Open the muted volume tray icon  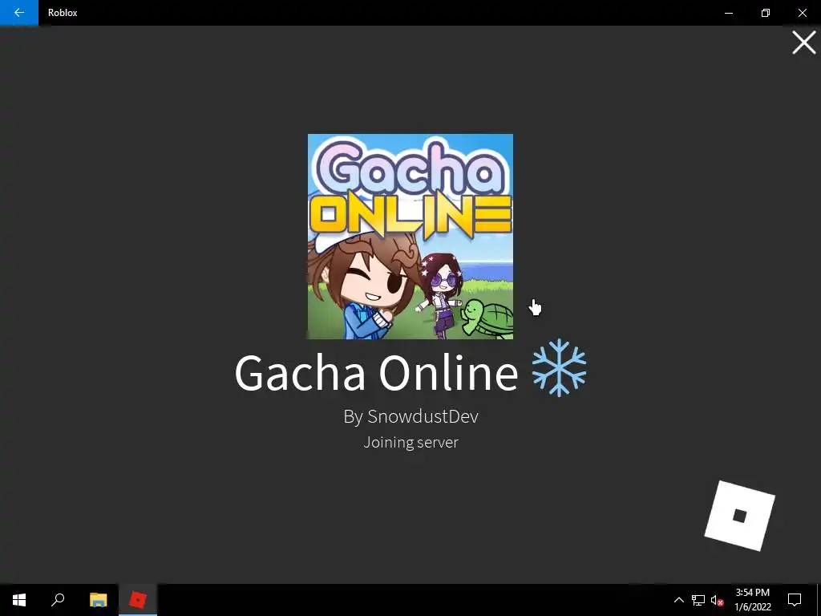(x=717, y=600)
